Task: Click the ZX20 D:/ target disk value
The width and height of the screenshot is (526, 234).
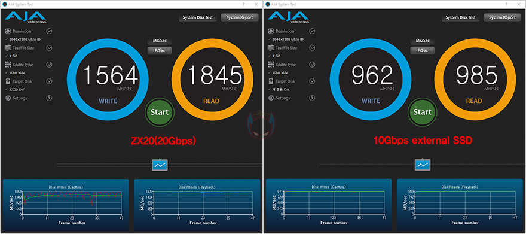Action: click(x=17, y=89)
